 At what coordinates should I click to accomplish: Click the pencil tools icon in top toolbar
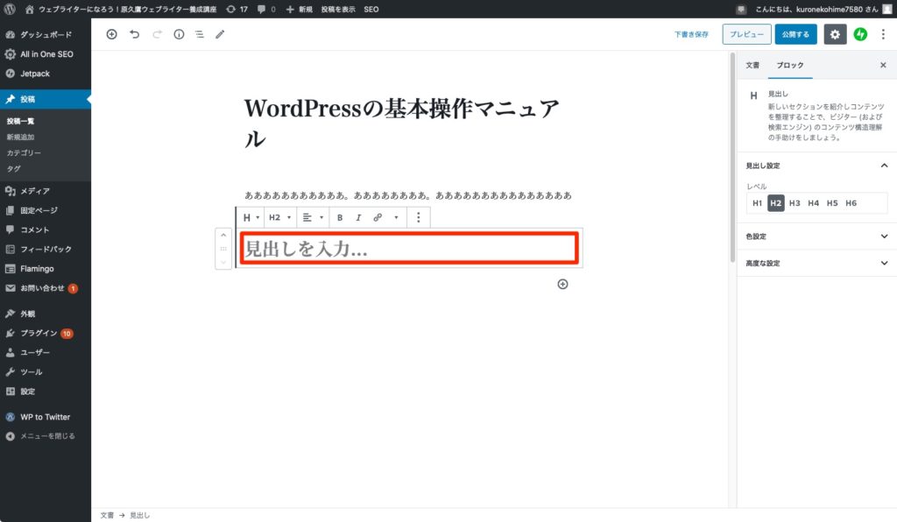click(220, 34)
